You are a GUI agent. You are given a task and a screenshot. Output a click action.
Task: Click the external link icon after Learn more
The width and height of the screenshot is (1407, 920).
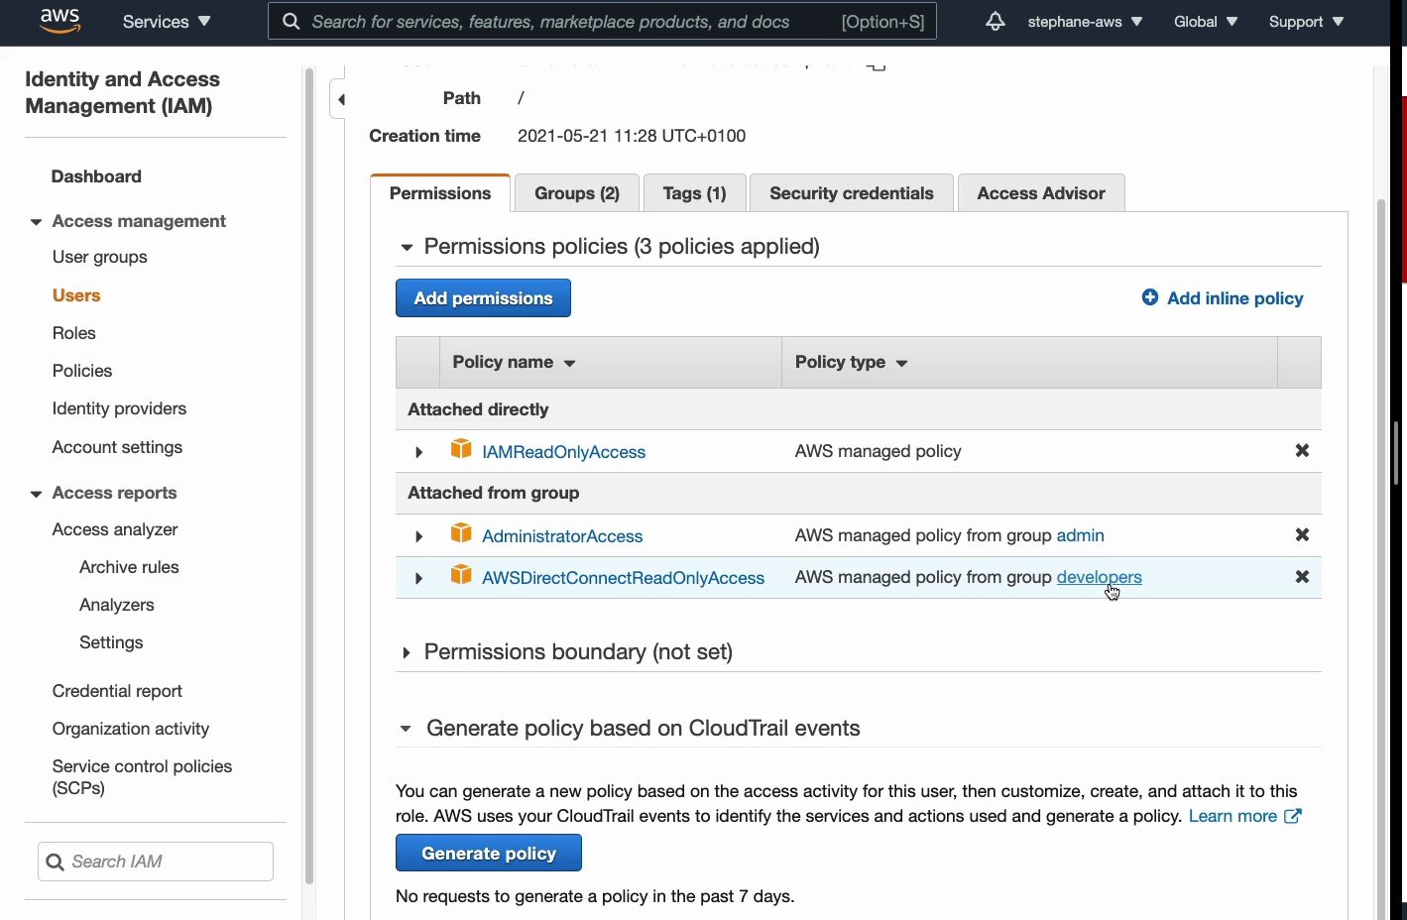coord(1293,816)
